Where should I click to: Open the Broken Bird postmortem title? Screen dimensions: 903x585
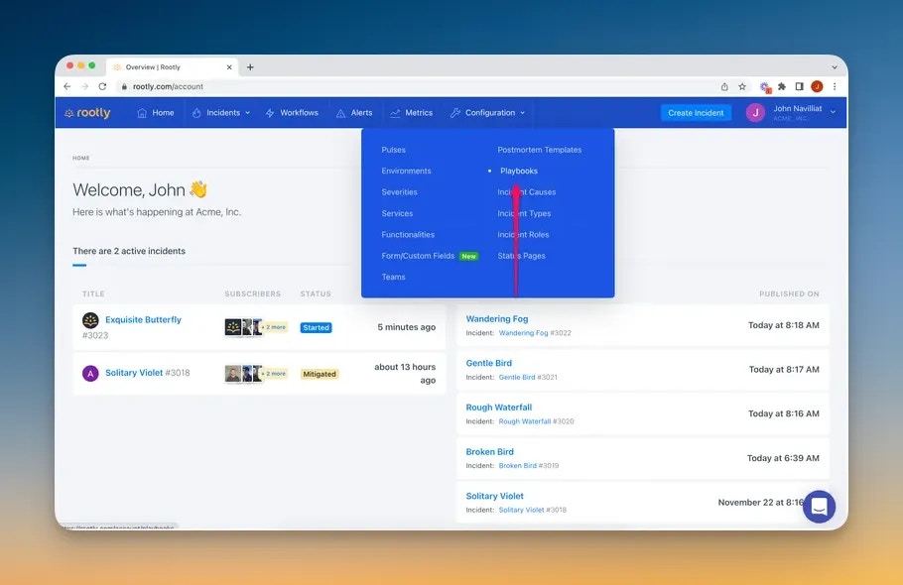tap(489, 452)
